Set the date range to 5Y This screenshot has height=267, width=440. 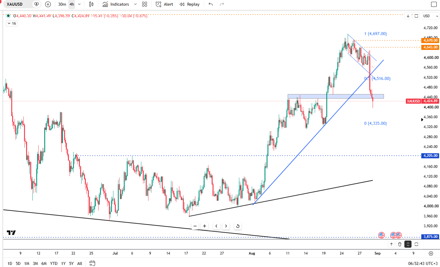[x=71, y=263]
